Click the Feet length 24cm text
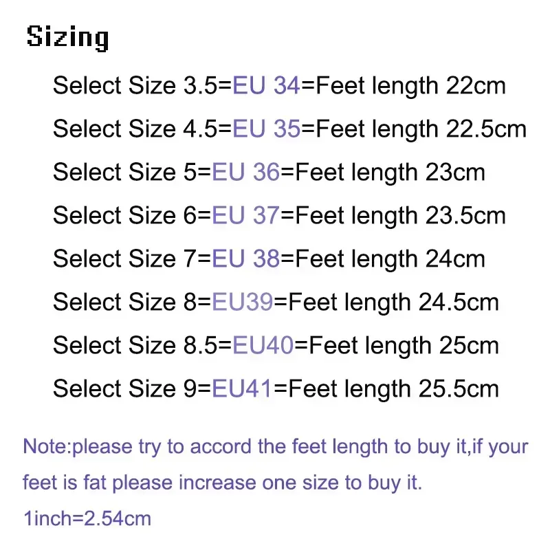 pos(390,259)
